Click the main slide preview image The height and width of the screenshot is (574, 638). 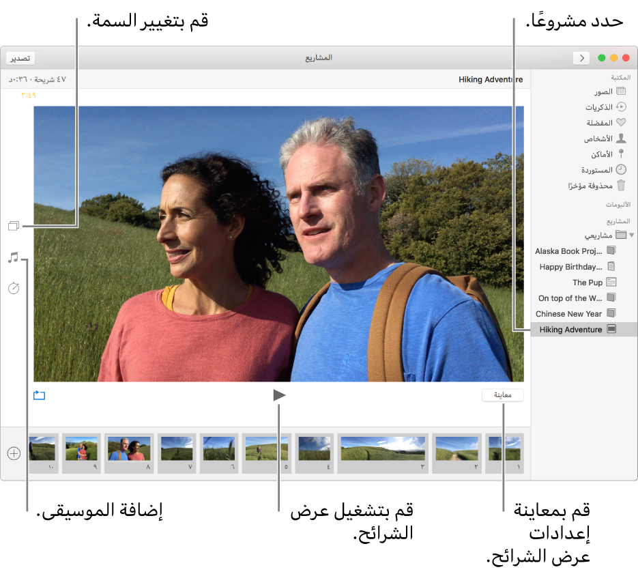pyautogui.click(x=278, y=244)
